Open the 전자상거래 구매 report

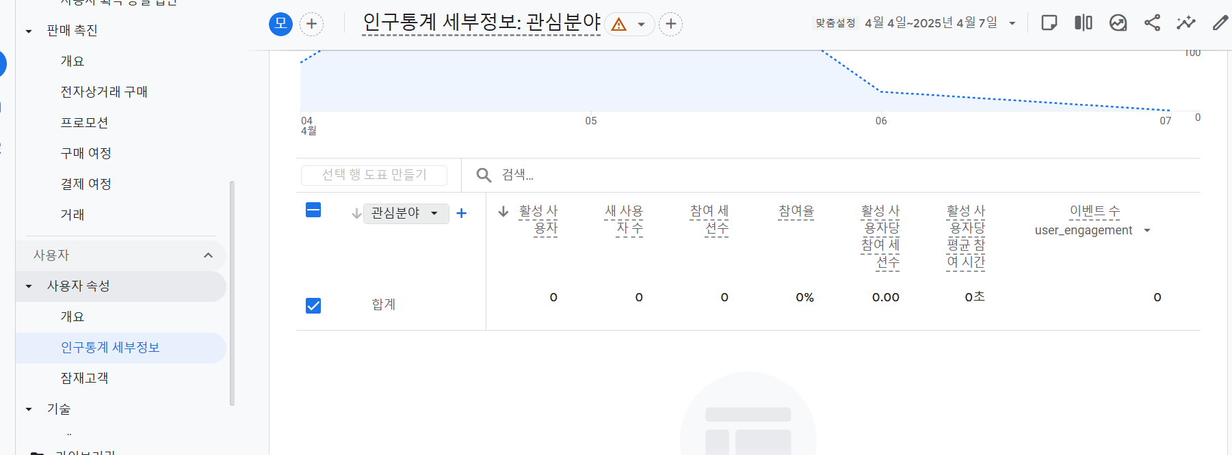point(104,92)
